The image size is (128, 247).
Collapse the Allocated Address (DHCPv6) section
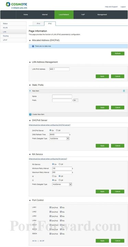[x=30, y=40]
